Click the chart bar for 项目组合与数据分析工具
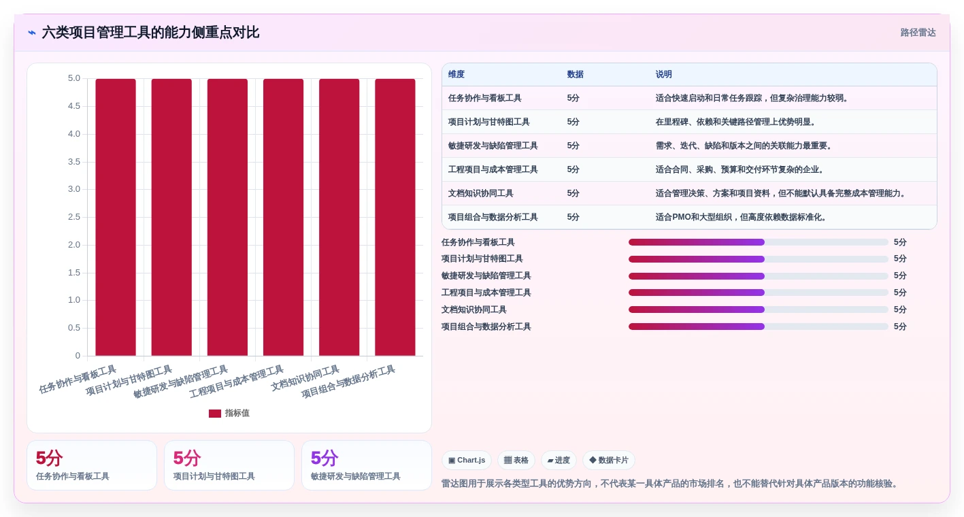 tap(395, 217)
